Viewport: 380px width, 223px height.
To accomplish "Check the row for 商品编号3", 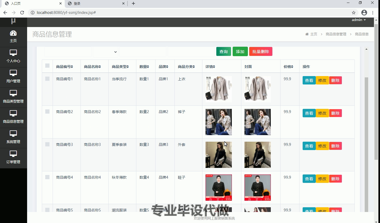I will (47, 144).
